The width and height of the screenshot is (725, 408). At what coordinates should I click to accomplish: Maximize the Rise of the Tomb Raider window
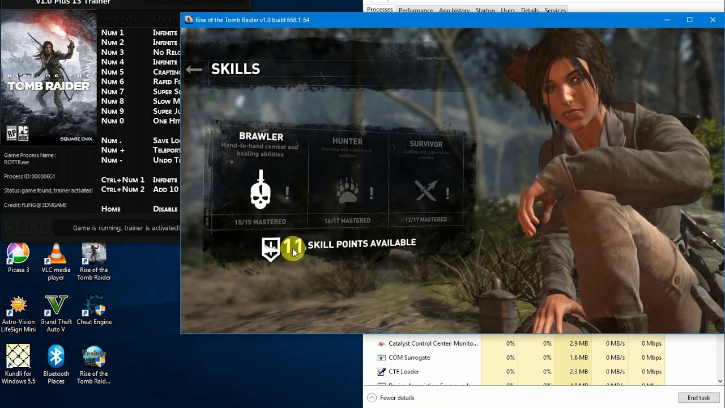689,20
